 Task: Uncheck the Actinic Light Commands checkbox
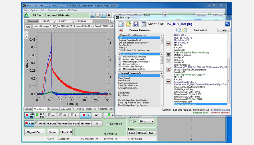120,59
